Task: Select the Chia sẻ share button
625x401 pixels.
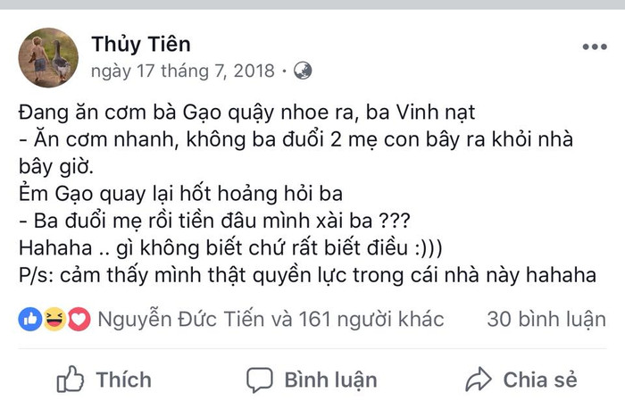Action: point(521,379)
